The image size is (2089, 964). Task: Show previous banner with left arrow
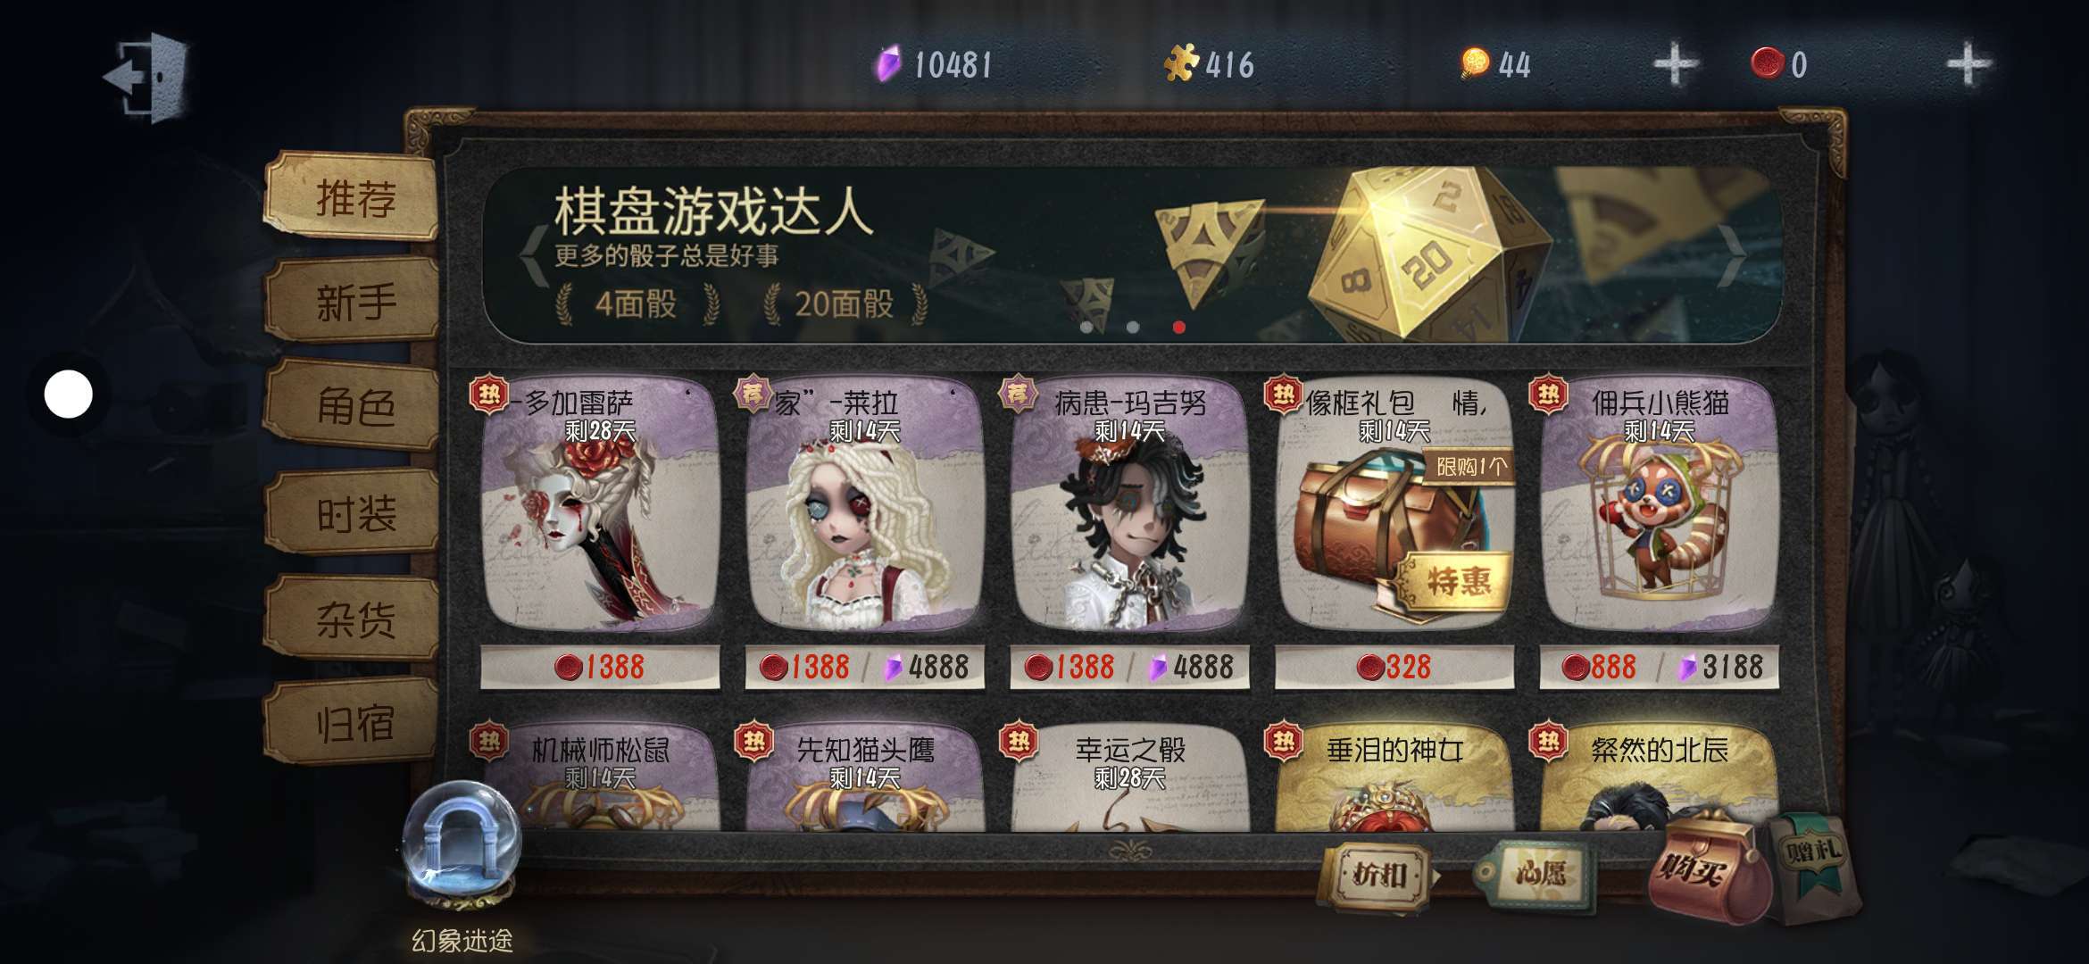click(534, 255)
